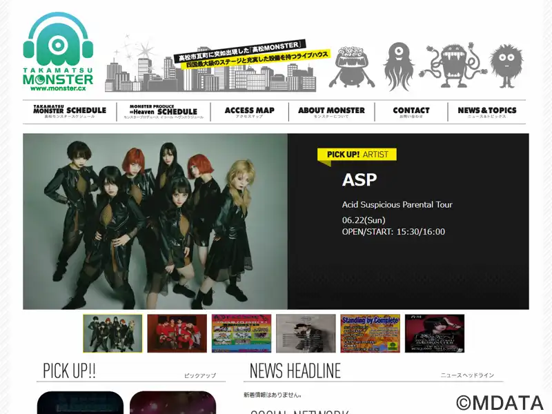Click the one-eyed tentacle monster mascot

click(398, 66)
